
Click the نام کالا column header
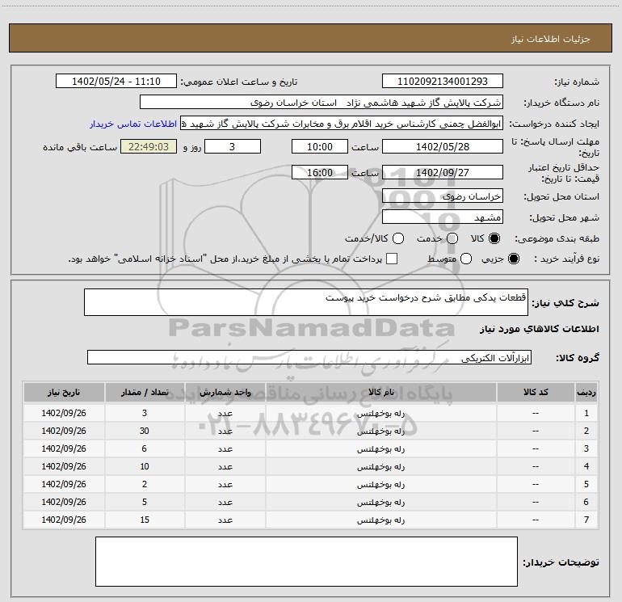(381, 392)
